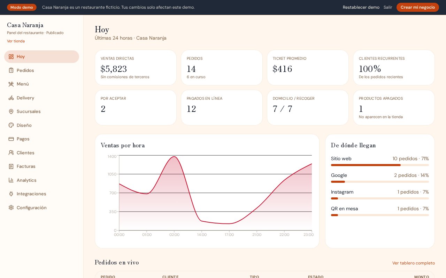
Task: Click the Ticket promedio $416 card
Action: (308, 68)
